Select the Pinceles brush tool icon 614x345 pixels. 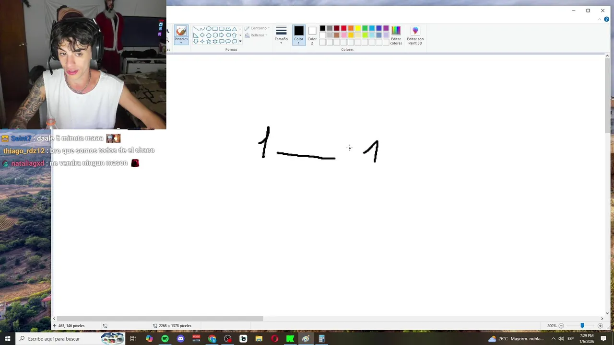pos(181,31)
